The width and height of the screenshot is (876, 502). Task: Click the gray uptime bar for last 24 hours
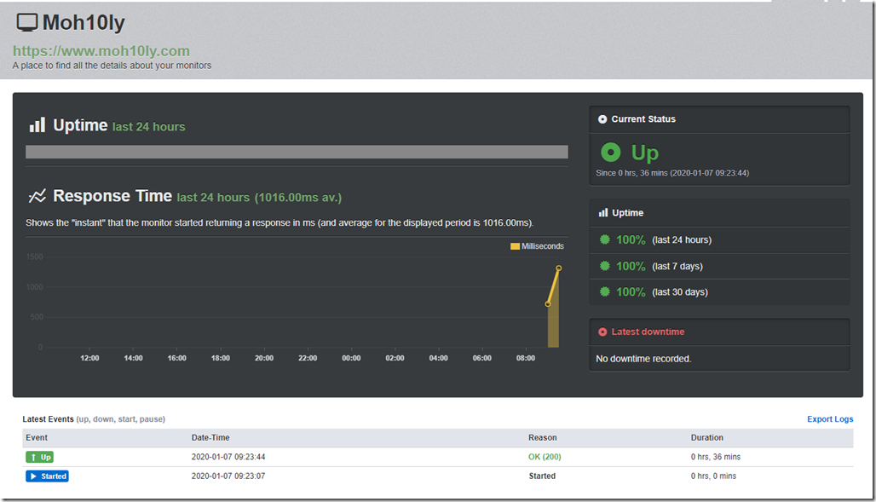[x=297, y=152]
